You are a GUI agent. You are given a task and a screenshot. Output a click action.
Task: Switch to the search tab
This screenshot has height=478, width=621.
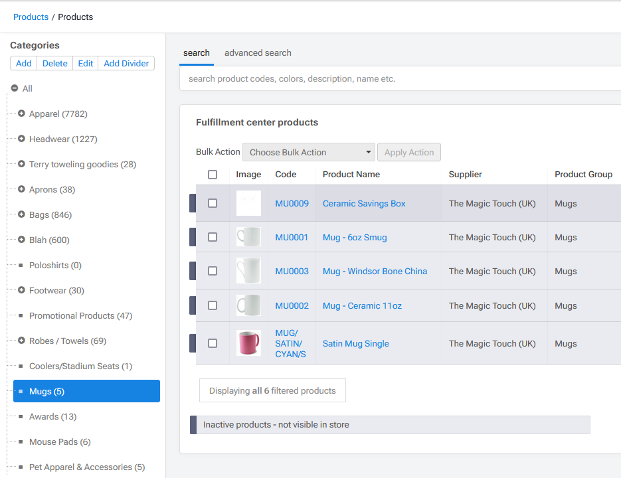click(197, 53)
